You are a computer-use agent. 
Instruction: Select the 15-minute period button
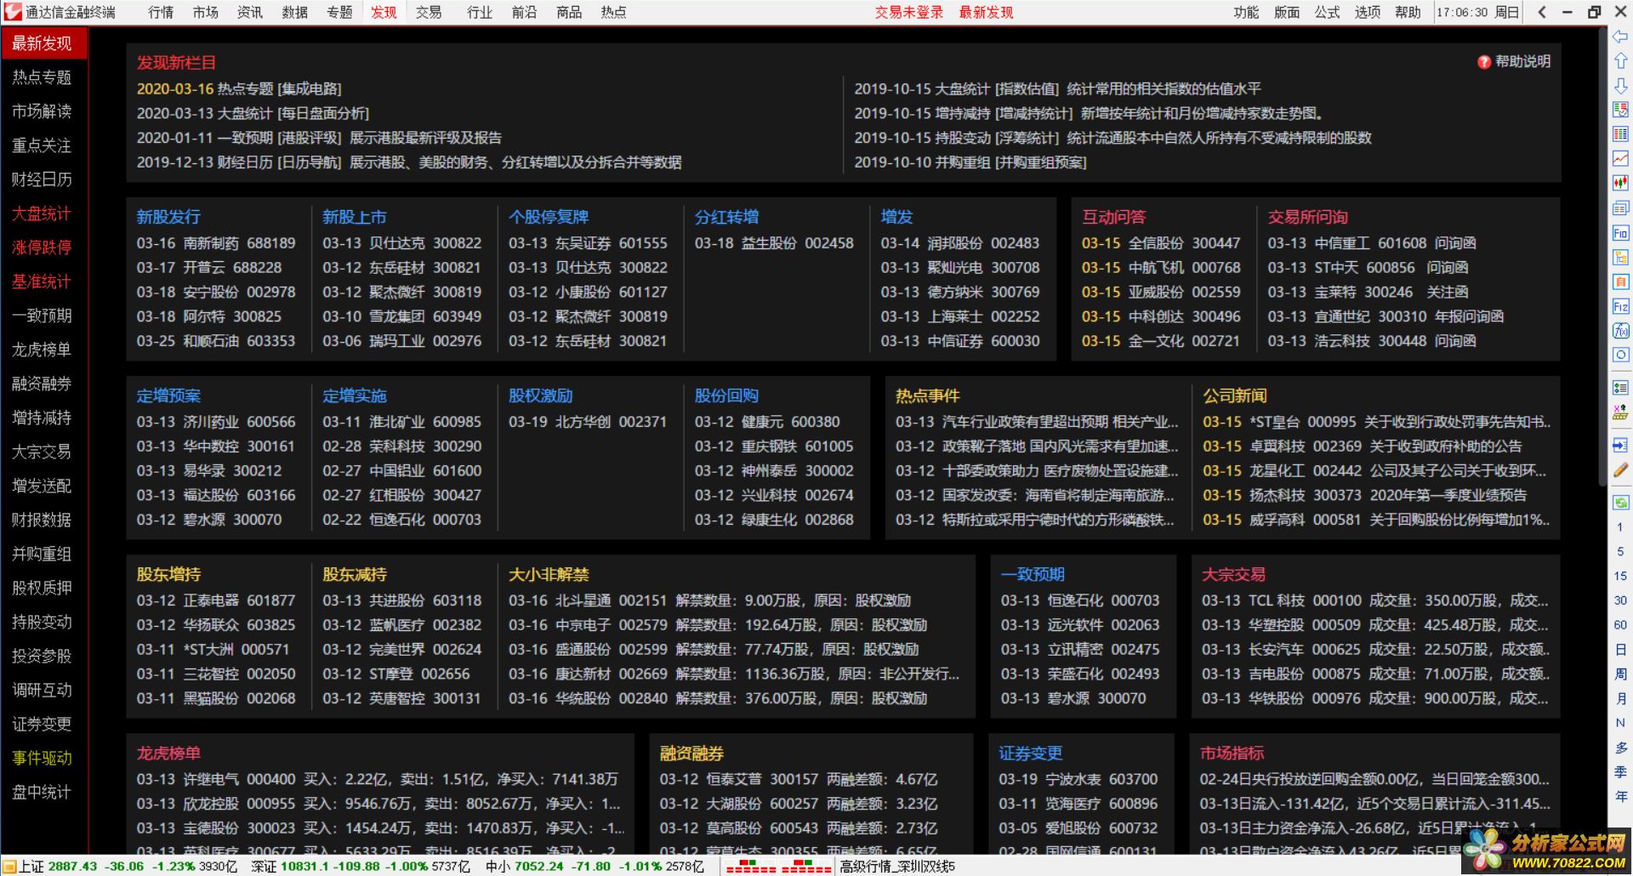(x=1620, y=576)
